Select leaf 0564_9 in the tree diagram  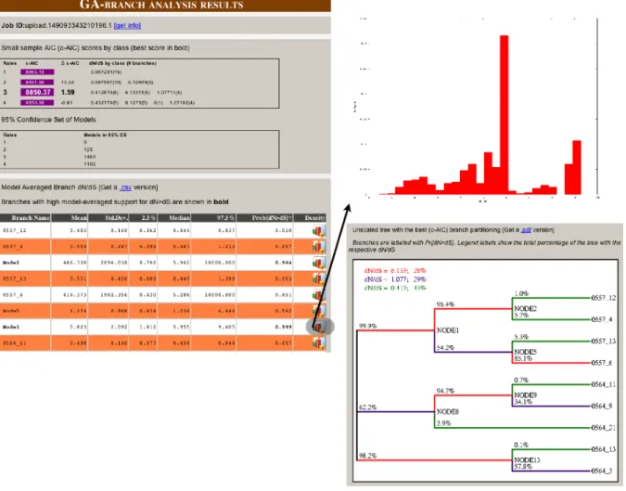[x=602, y=407]
